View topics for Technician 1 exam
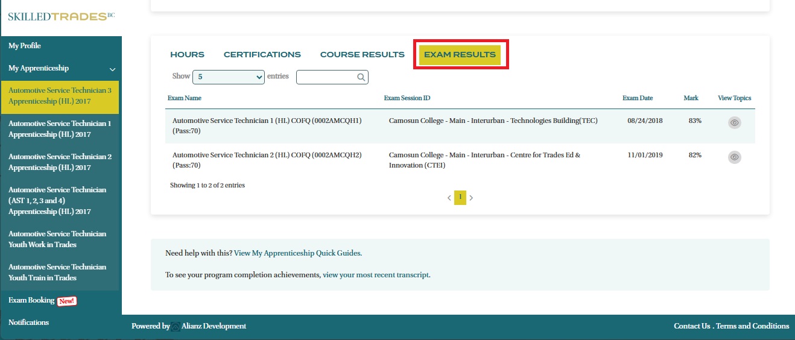This screenshot has width=795, height=340. click(734, 122)
